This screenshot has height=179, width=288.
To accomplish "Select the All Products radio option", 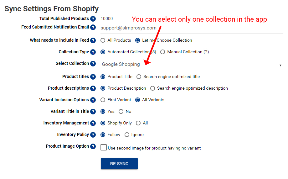I will coord(103,40).
